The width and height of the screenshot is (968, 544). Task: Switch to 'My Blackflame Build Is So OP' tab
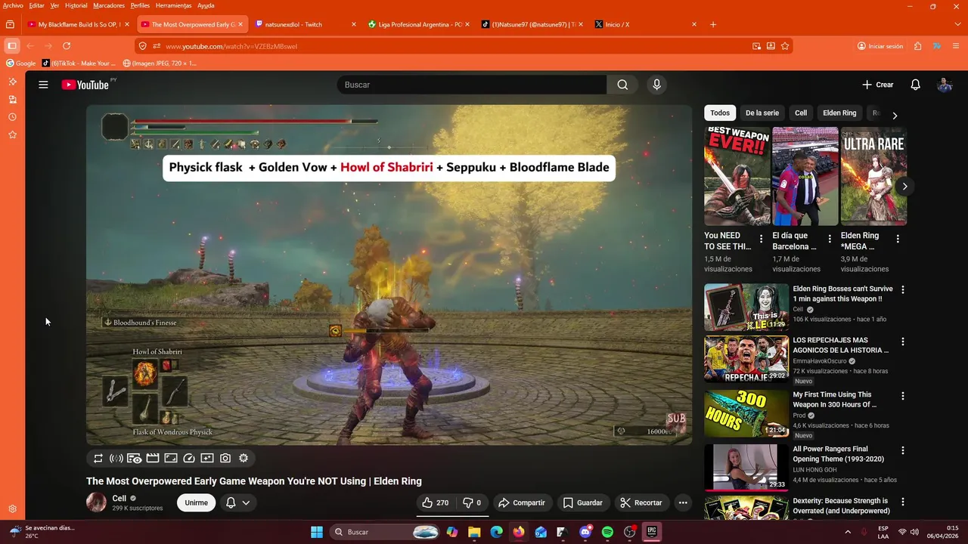pyautogui.click(x=79, y=24)
